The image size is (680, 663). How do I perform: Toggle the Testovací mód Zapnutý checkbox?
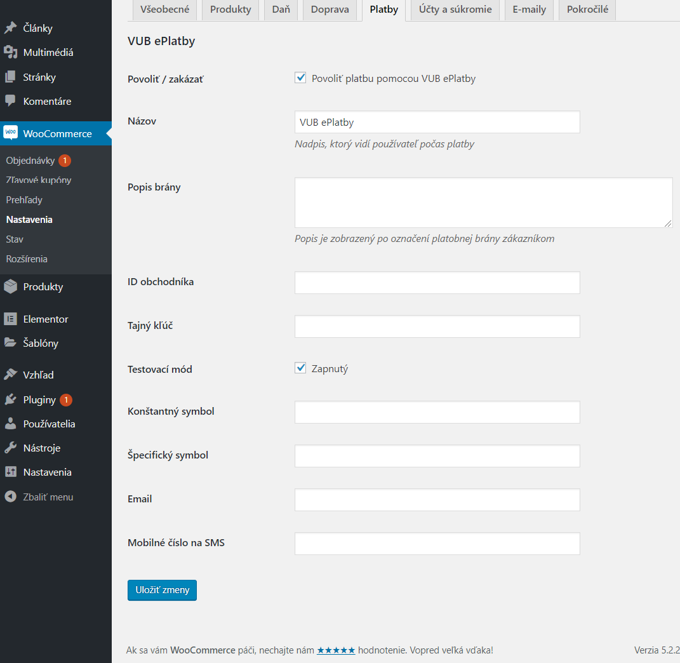click(301, 368)
